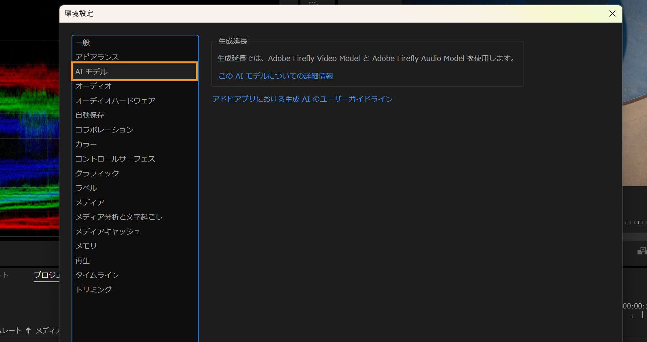Open the カラー preferences category

(x=135, y=144)
